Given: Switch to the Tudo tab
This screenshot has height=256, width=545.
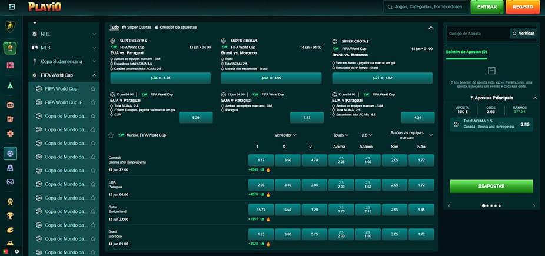Looking at the screenshot, I should (x=114, y=27).
